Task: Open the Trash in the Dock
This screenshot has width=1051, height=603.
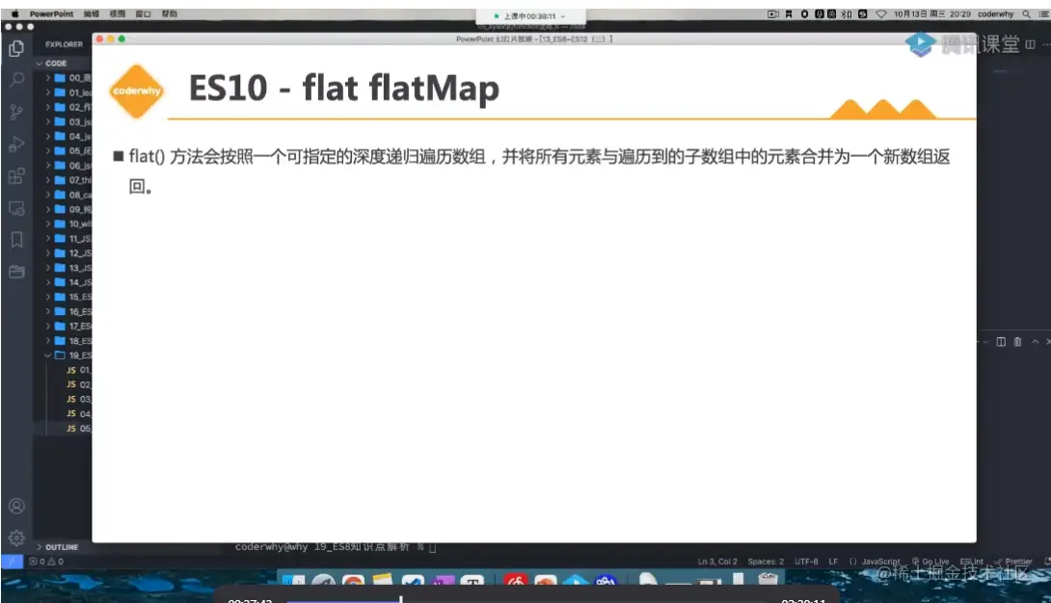Action: pos(767,580)
